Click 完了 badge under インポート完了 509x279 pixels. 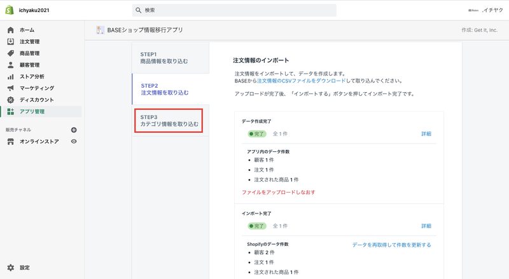(x=257, y=226)
